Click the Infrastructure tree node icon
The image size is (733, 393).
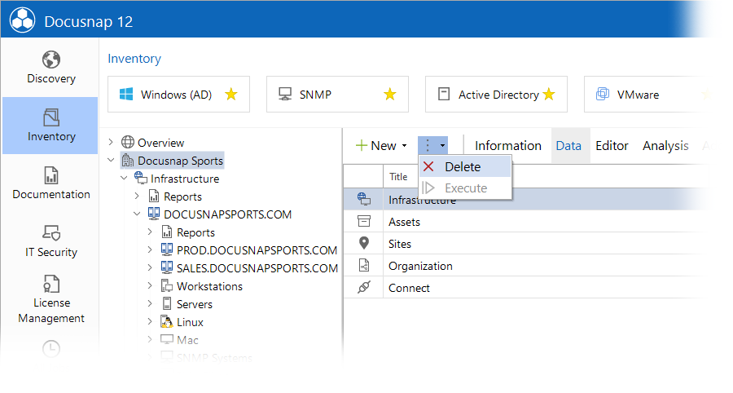click(141, 177)
